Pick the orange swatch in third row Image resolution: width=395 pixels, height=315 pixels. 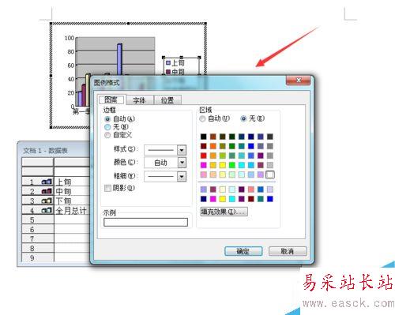coord(213,156)
